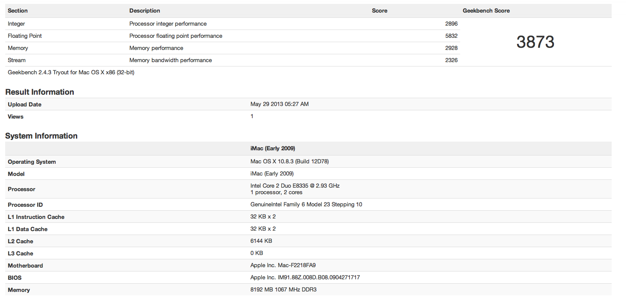
Task: Click 'Processor integer performance' description
Action: click(168, 24)
